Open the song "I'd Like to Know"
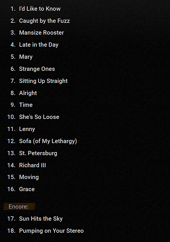170x242 pixels. point(40,9)
